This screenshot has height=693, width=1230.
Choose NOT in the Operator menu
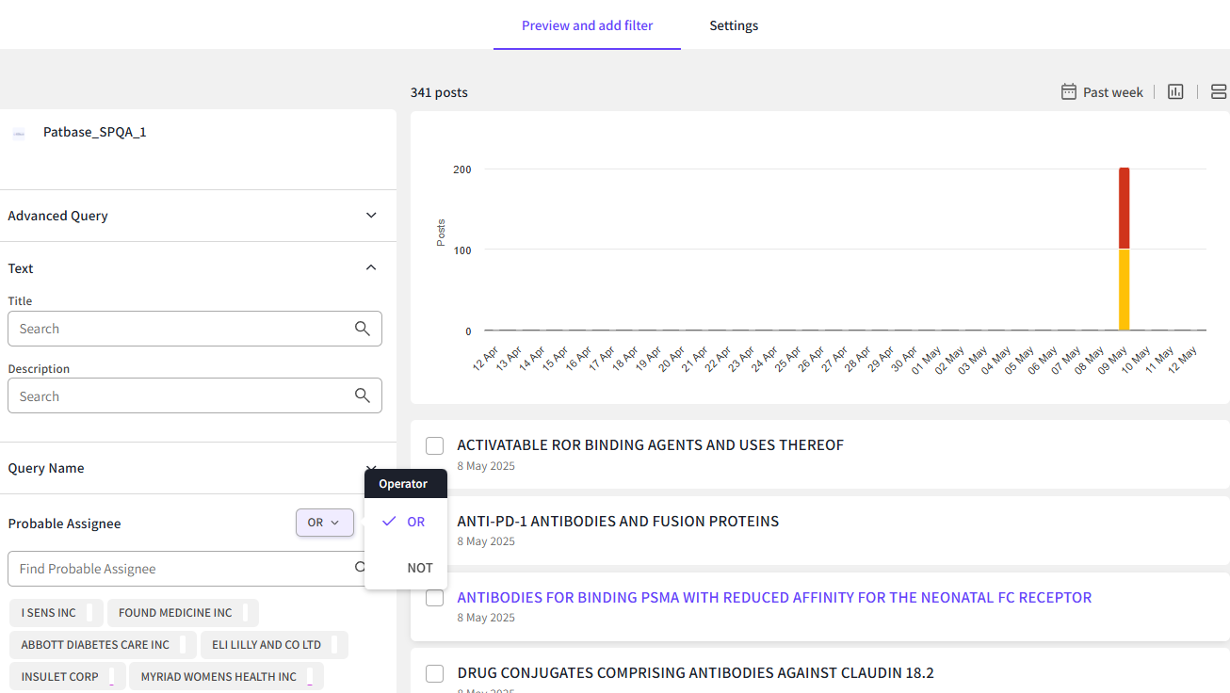[419, 568]
